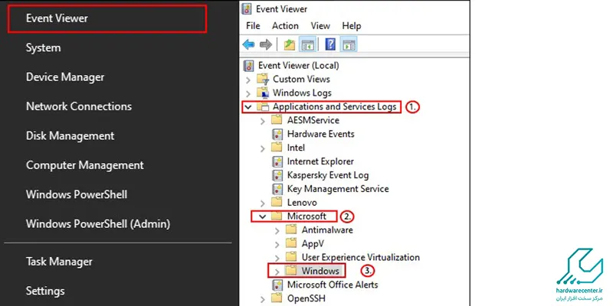Click the Applications and Services Logs folder icon
The height and width of the screenshot is (306, 613).
coord(263,106)
